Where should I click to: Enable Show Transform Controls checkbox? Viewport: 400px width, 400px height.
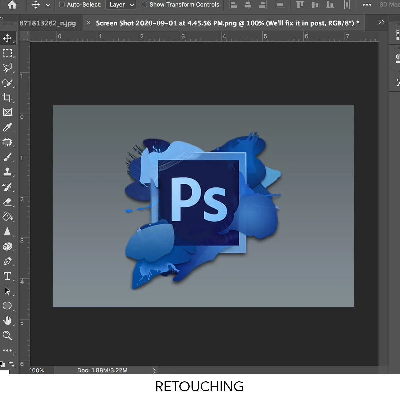pyautogui.click(x=144, y=5)
